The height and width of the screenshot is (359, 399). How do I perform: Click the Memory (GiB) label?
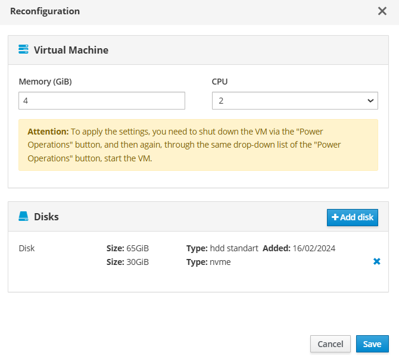coord(45,82)
